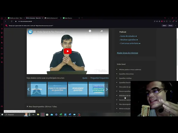The width and height of the screenshot is (178, 133).
Task: Click the profile account icon in toolbar
Action: click(170, 21)
